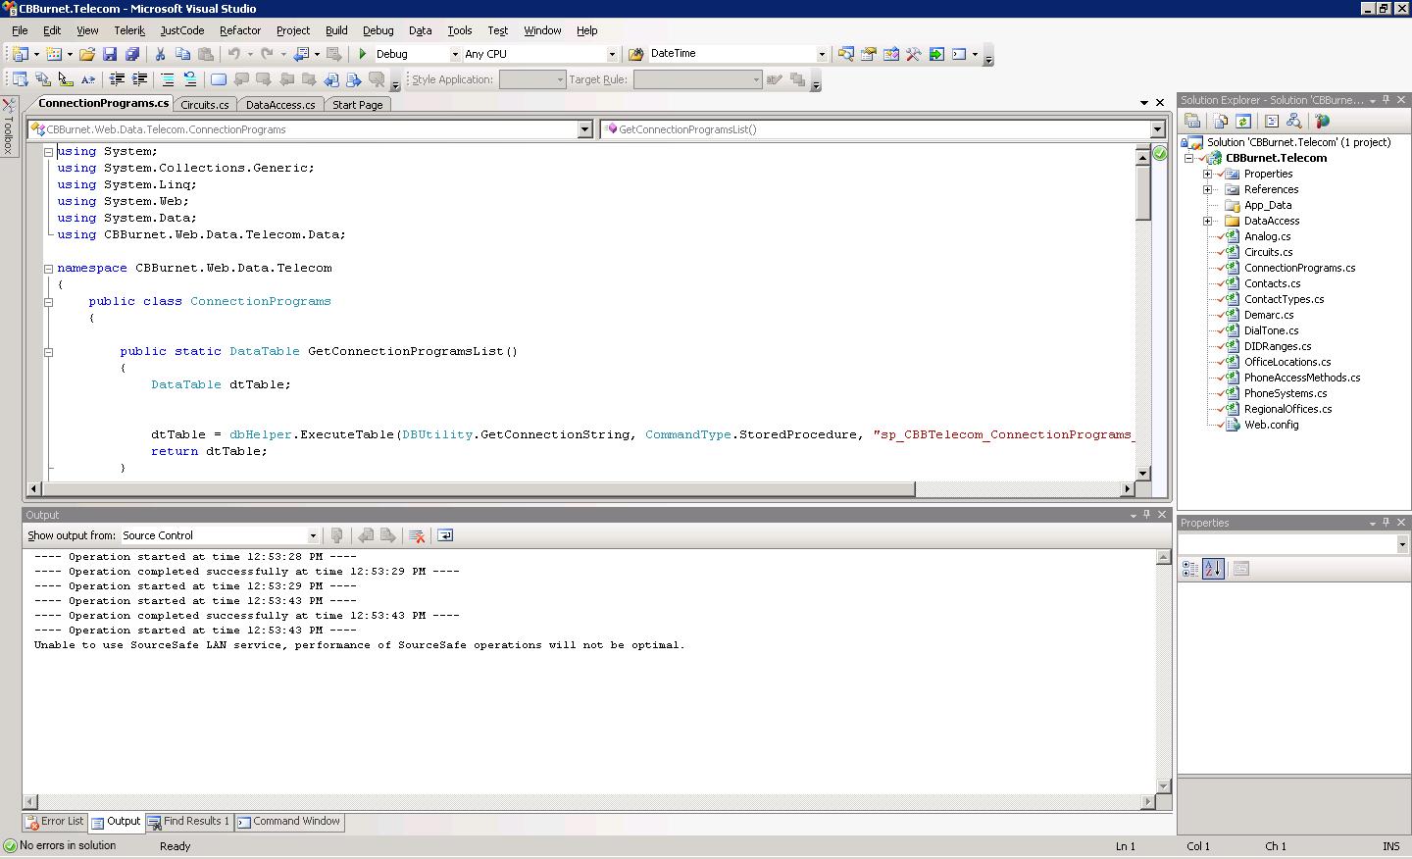Switch to the DataAccess.cs editor tab
Screen dimensions: 1412x859
click(280, 105)
